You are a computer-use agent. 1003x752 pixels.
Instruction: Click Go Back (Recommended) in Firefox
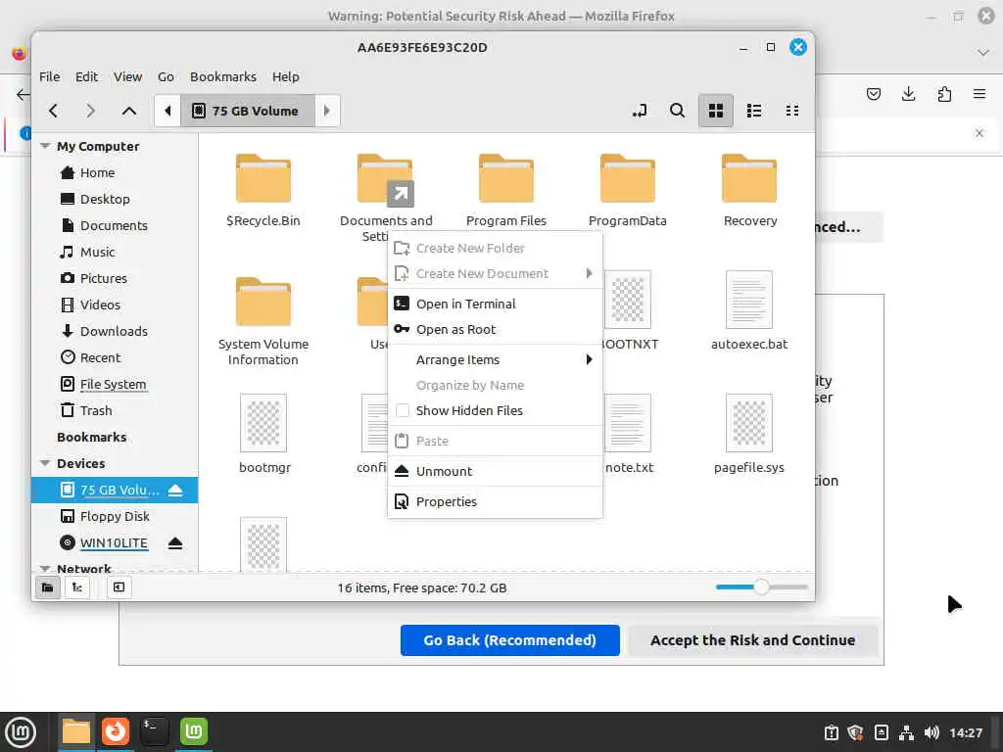point(509,640)
